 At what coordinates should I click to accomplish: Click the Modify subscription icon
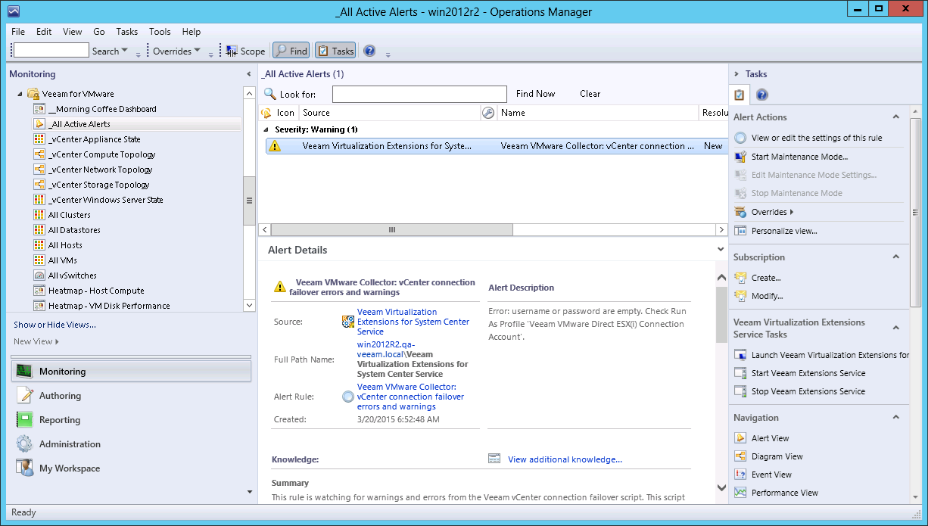740,296
